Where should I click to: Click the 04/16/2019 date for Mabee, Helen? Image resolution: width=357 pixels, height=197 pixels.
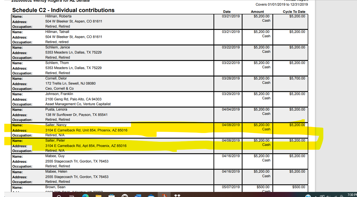[x=231, y=171]
